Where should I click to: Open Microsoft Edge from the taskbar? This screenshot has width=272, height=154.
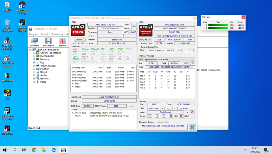point(54,150)
